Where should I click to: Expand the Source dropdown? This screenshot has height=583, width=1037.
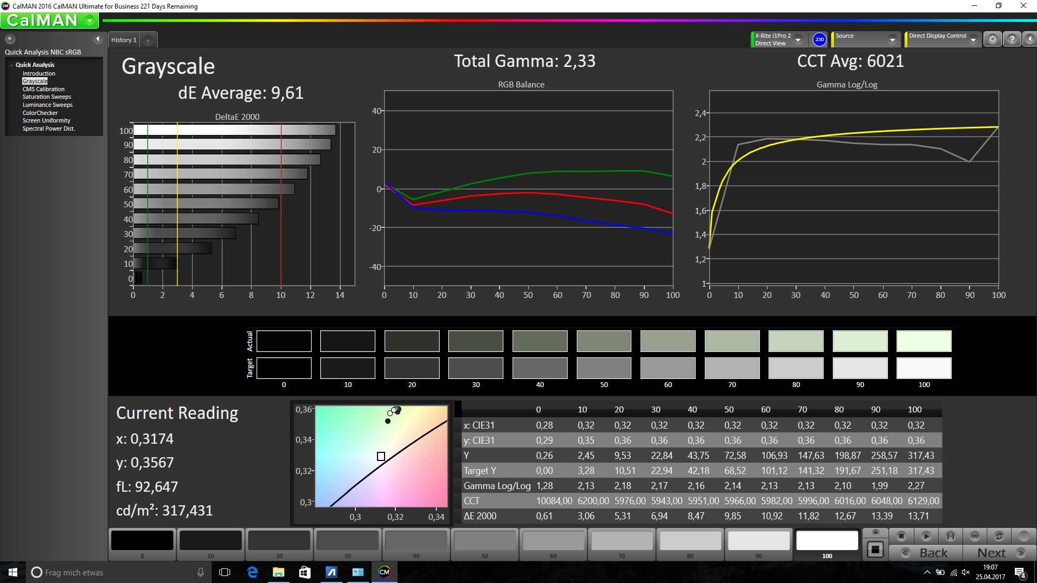pos(892,39)
